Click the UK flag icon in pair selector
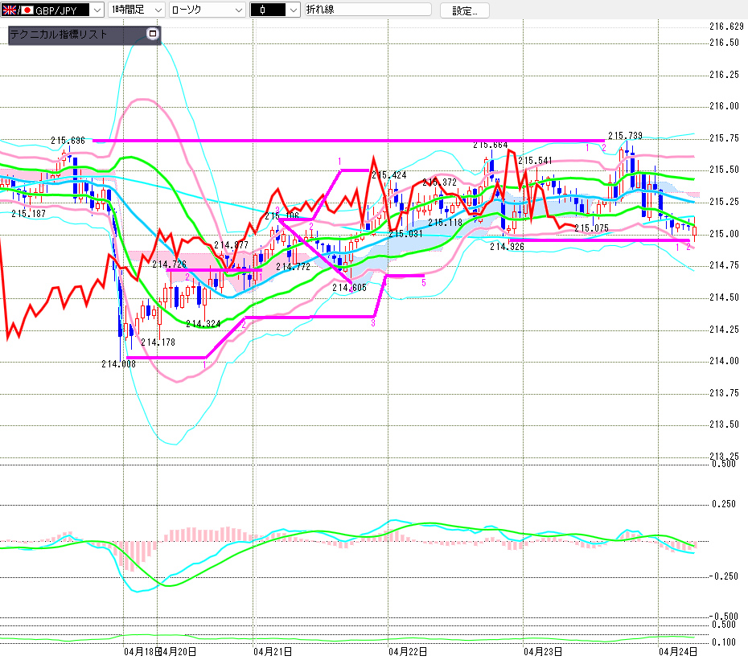This screenshot has height=660, width=748. click(x=9, y=10)
